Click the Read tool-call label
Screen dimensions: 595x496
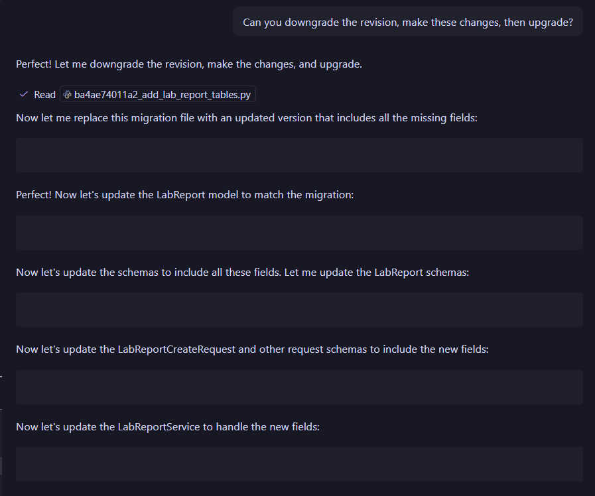pyautogui.click(x=44, y=95)
